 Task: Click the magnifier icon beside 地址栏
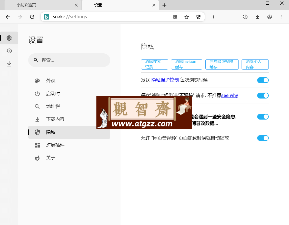(37, 106)
